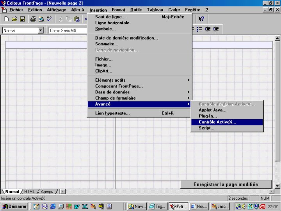Click the increase indent icon
281x211 pixels.
[216, 29]
